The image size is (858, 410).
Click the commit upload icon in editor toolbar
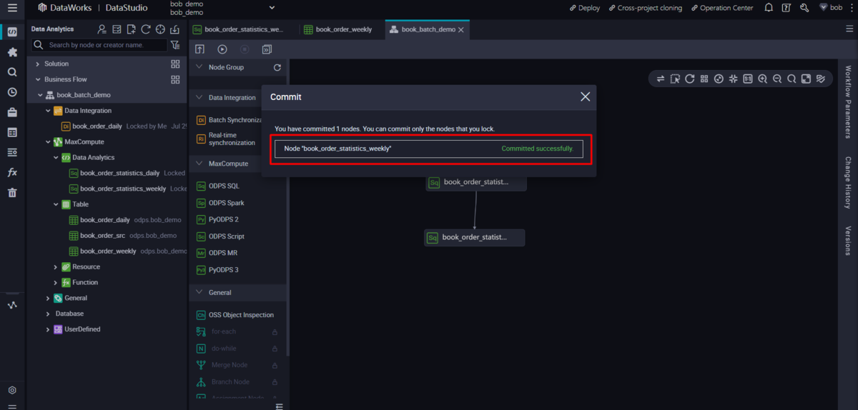[x=200, y=49]
